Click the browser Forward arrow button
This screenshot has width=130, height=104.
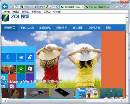(11, 7)
